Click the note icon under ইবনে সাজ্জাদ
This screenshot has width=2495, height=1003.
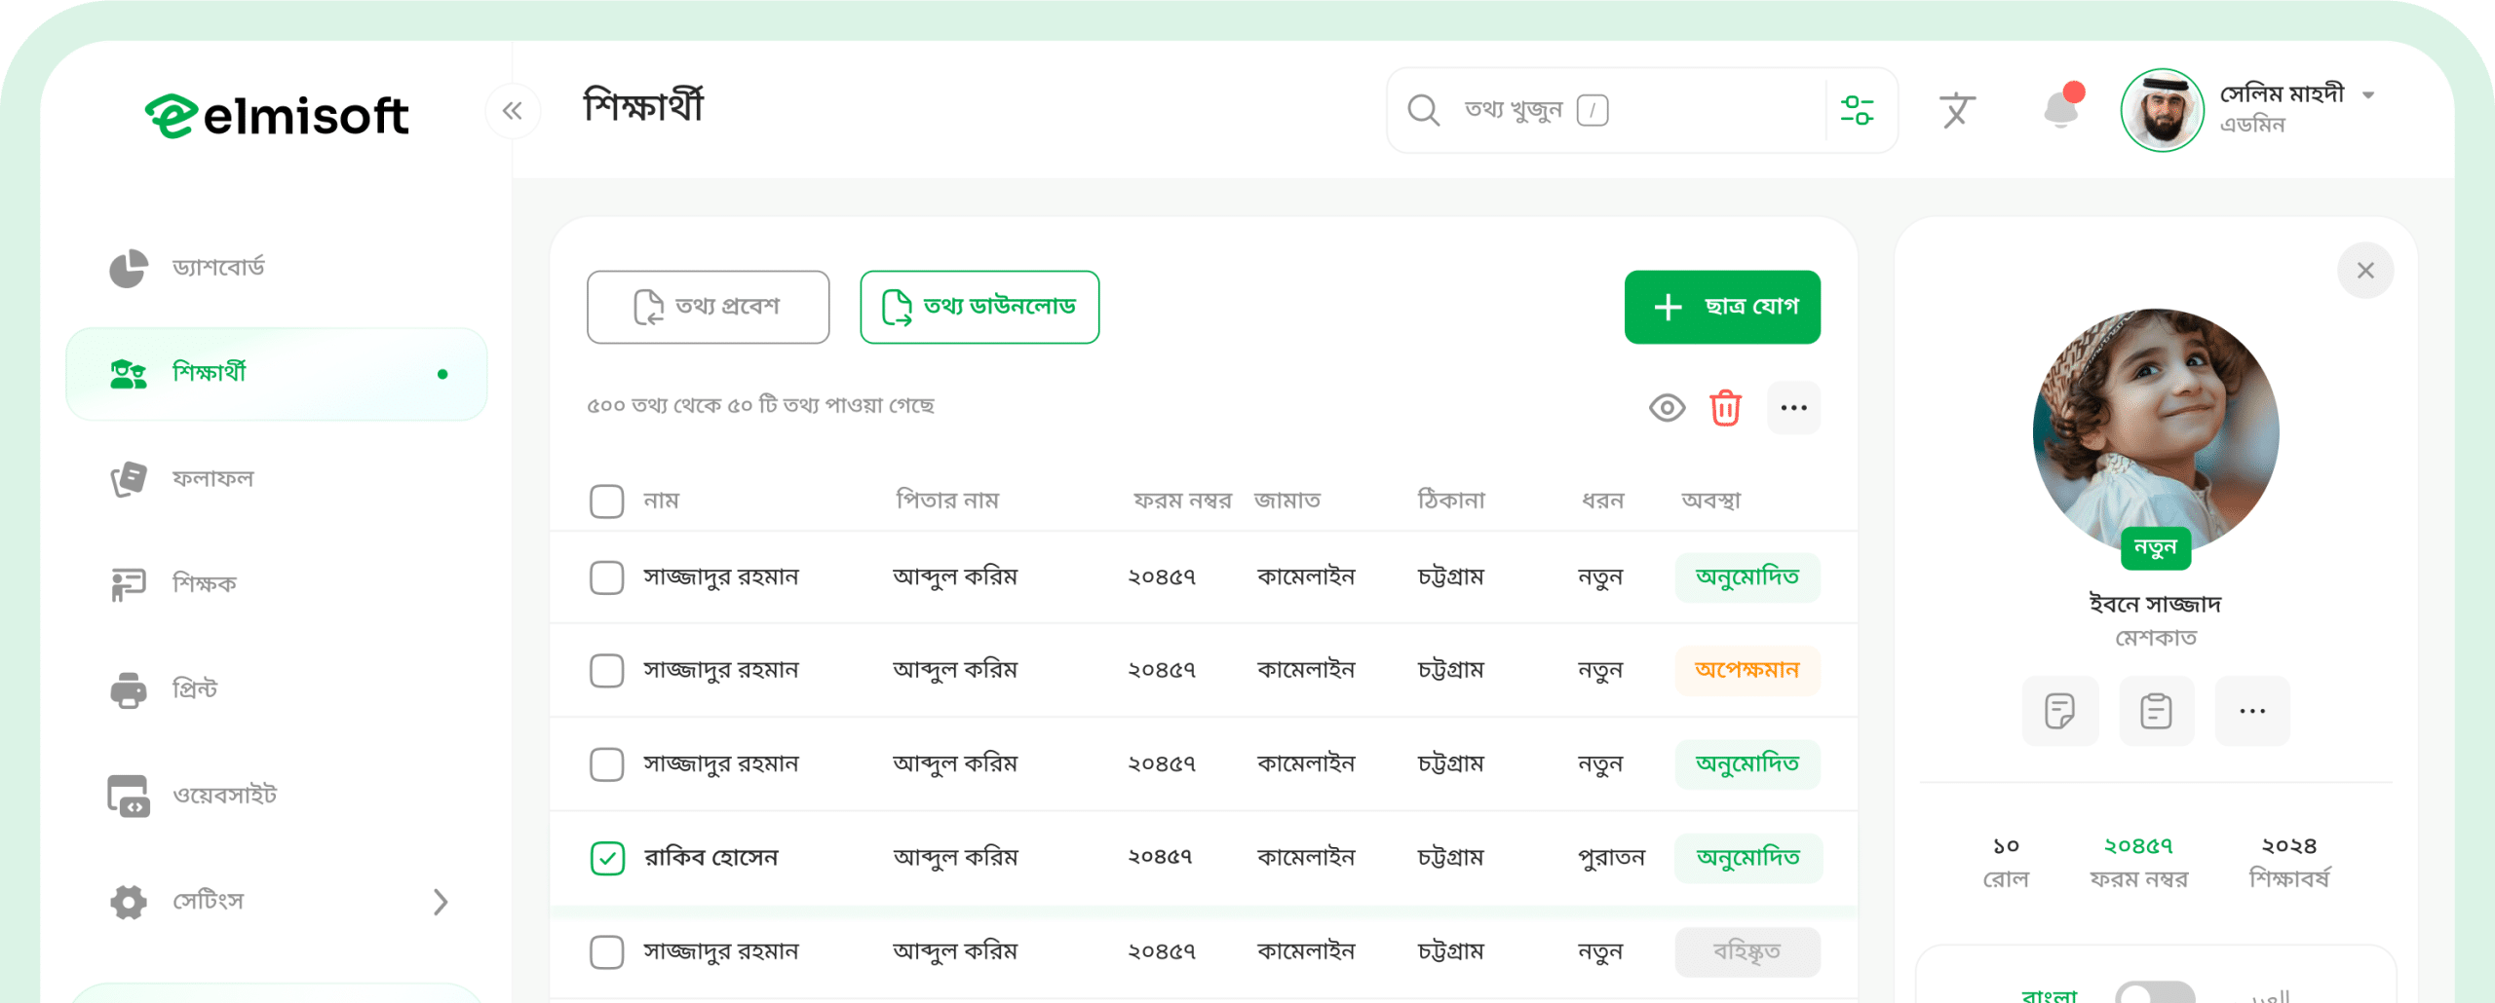point(2059,712)
